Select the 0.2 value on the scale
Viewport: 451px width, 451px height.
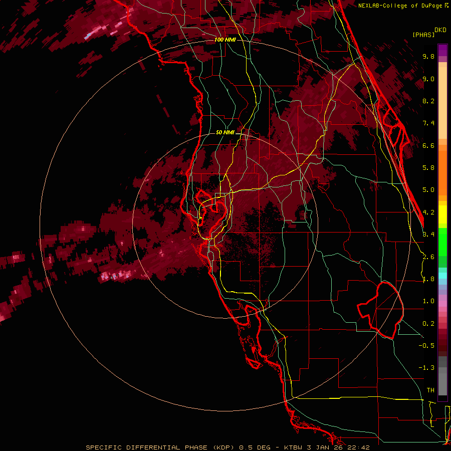[x=428, y=324]
